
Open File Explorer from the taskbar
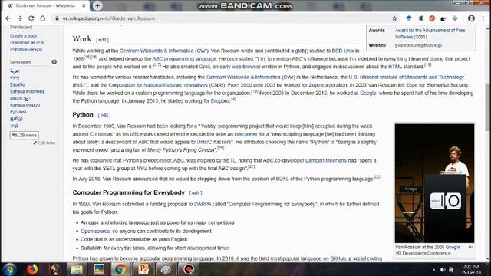(x=77, y=269)
